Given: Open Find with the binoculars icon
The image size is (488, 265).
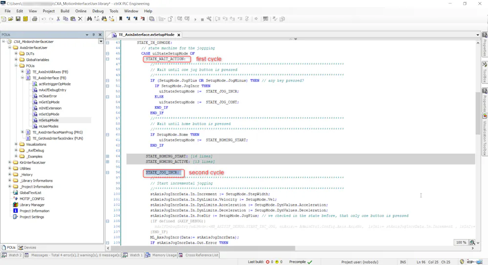Looking at the screenshot, I should [x=89, y=19].
